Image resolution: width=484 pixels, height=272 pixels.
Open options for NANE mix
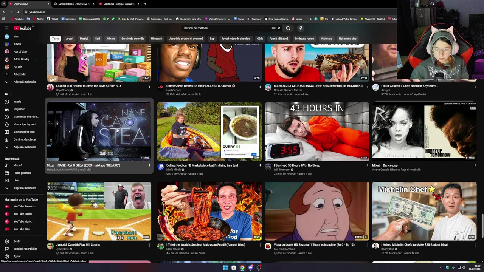[x=149, y=165]
